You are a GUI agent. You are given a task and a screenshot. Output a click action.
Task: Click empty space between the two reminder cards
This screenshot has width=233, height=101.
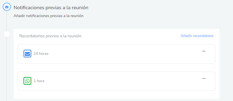tap(117, 68)
